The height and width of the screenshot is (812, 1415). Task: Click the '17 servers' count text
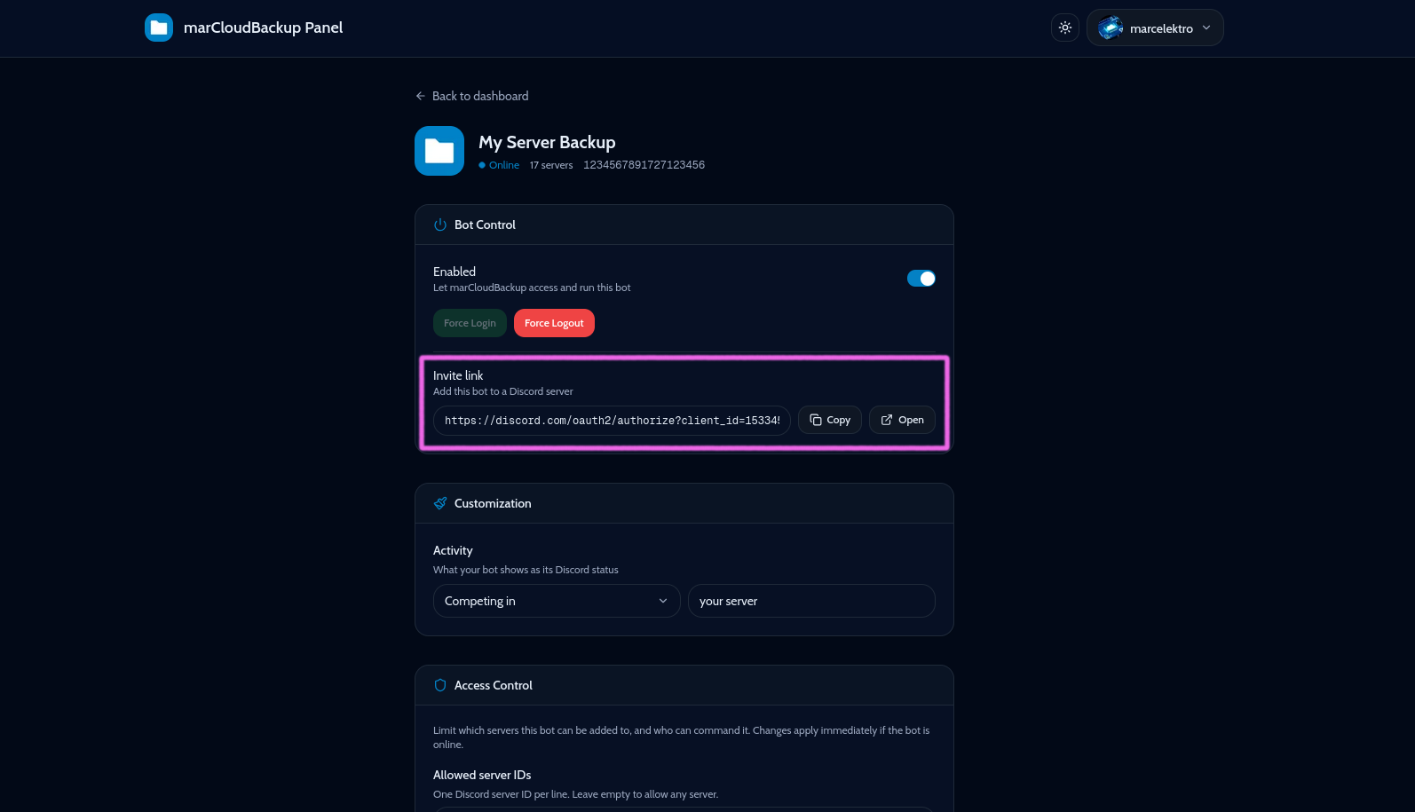point(551,165)
